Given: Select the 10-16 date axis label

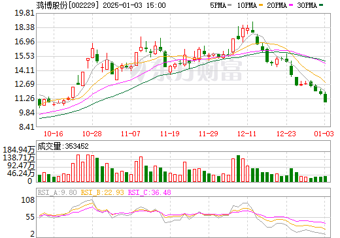Looking at the screenshot, I should pyautogui.click(x=54, y=134).
